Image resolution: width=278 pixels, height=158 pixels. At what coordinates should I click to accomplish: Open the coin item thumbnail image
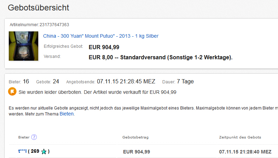[23, 46]
